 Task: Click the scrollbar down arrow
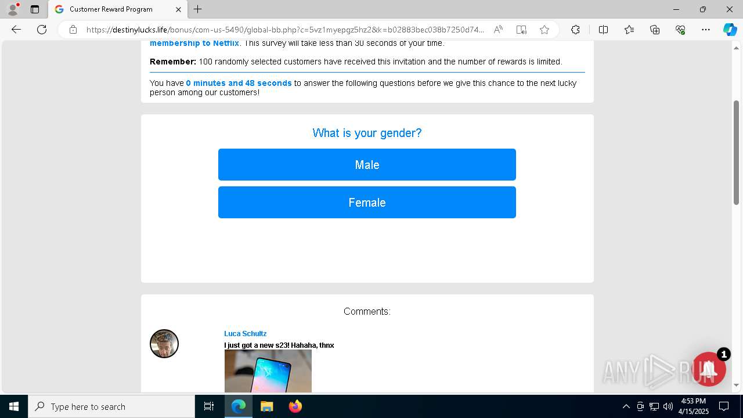736,385
